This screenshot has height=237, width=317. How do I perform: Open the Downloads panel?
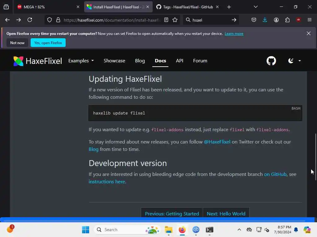click(265, 20)
